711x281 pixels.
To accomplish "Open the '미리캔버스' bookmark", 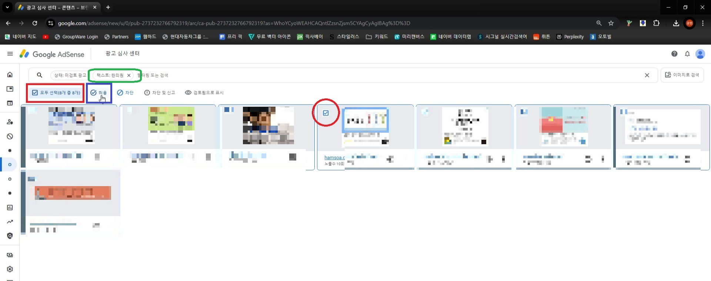I will coord(409,37).
